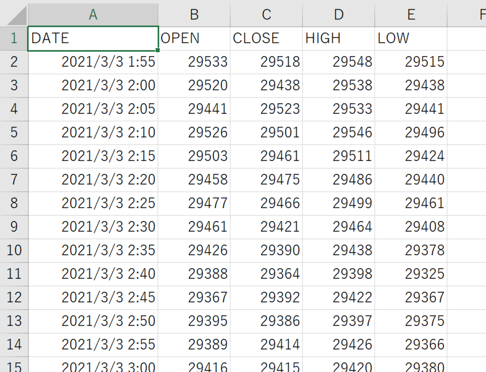The width and height of the screenshot is (486, 372).
Task: Select row 13 header
Action: (x=14, y=321)
